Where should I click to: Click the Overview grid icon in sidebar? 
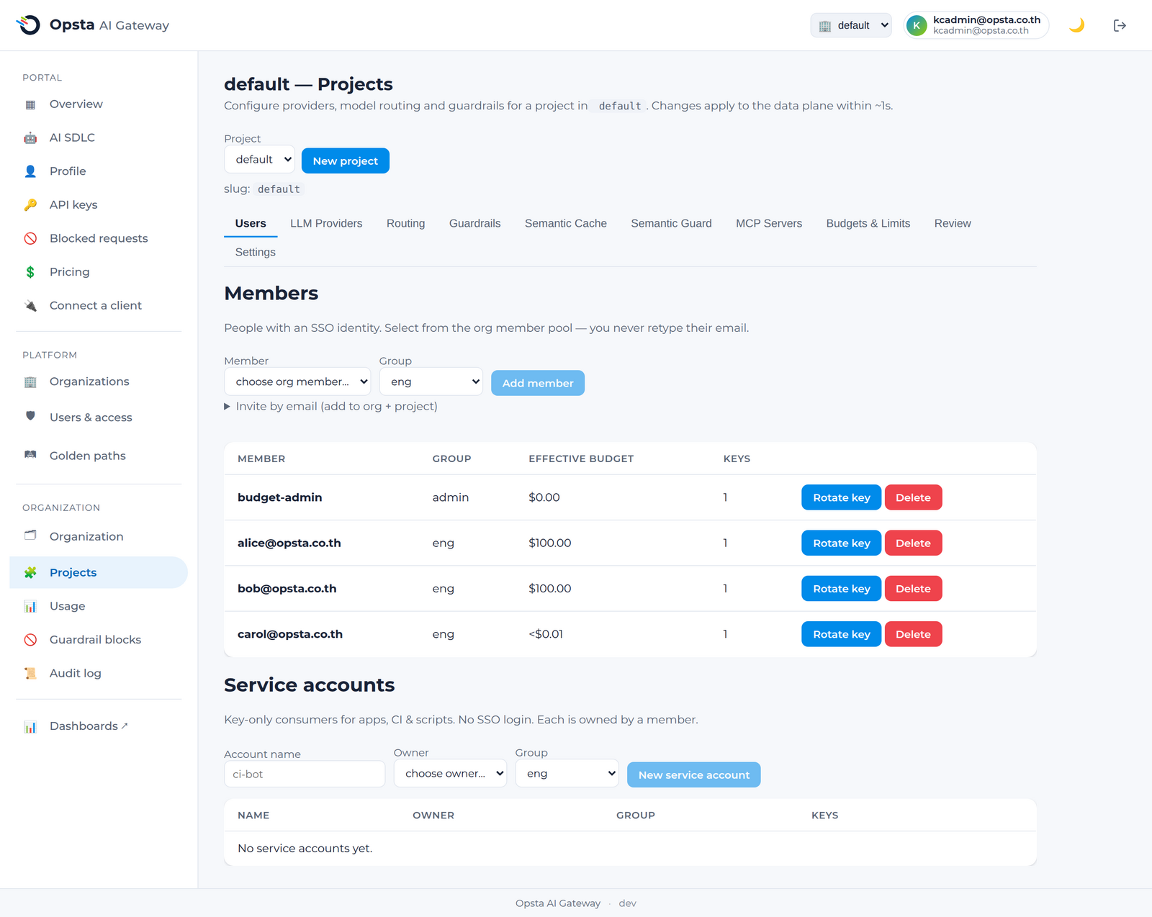click(x=30, y=104)
